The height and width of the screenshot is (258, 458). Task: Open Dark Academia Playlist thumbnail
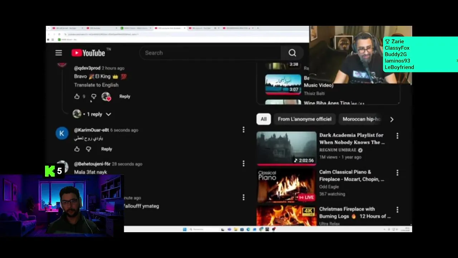[286, 148]
